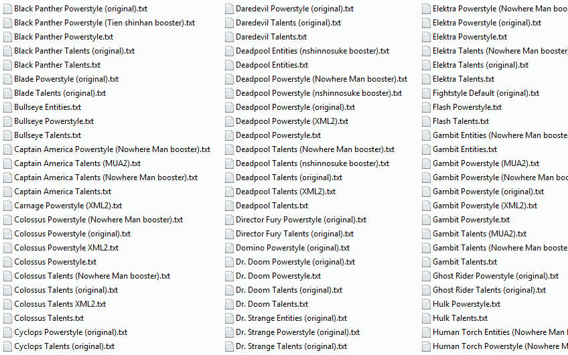Select the file Deadpool Powerstyle.txt

(278, 135)
